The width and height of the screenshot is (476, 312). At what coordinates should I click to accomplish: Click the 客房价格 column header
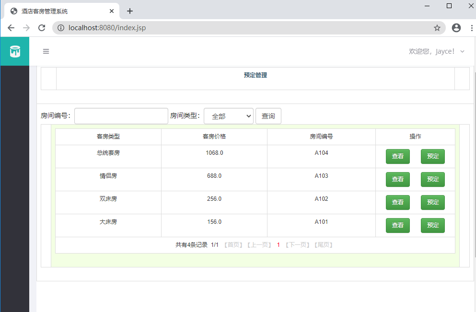pyautogui.click(x=214, y=137)
